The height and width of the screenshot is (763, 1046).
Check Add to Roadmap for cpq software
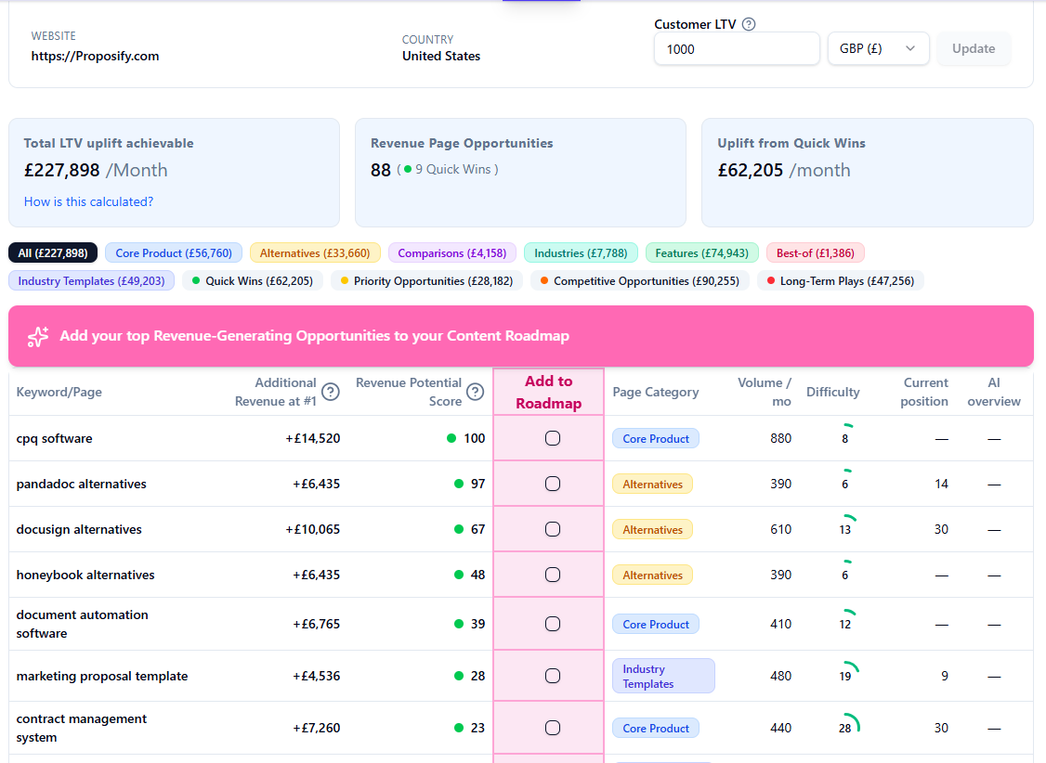point(553,438)
